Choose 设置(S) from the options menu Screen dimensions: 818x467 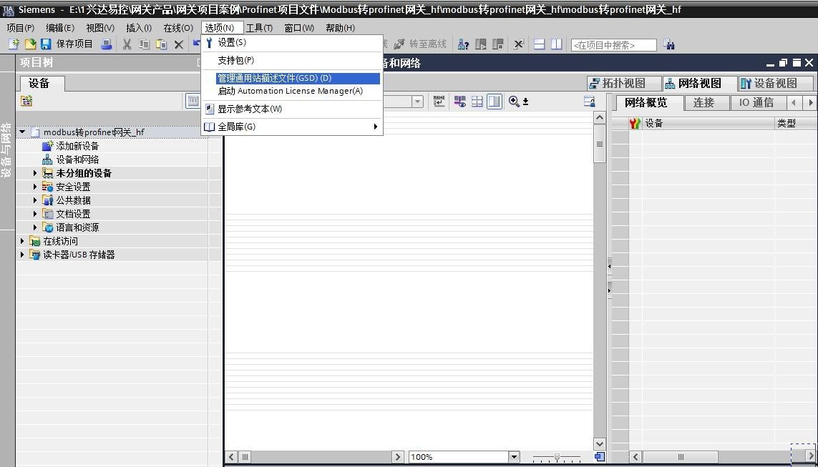coord(292,43)
